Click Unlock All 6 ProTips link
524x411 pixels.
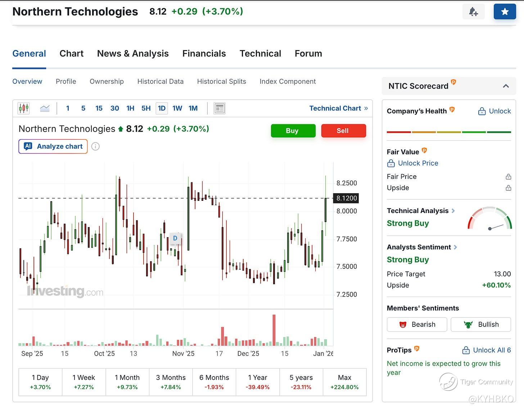487,350
